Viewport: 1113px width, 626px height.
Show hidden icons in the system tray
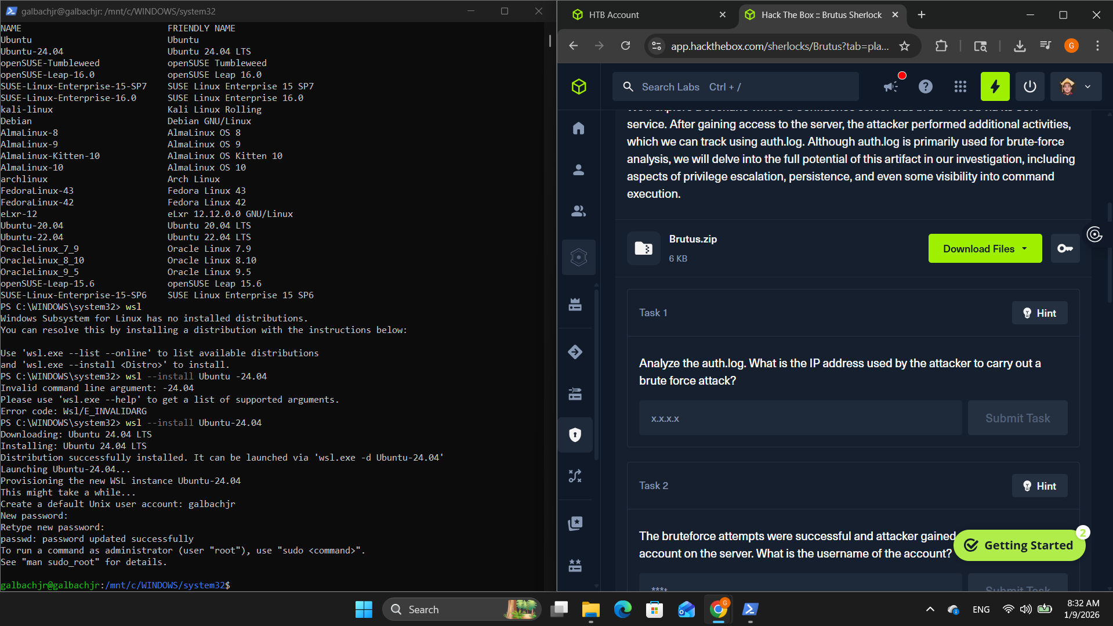click(930, 609)
